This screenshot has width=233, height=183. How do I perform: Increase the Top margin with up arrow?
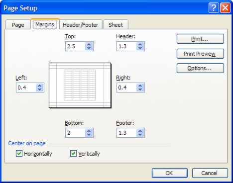[89, 44]
